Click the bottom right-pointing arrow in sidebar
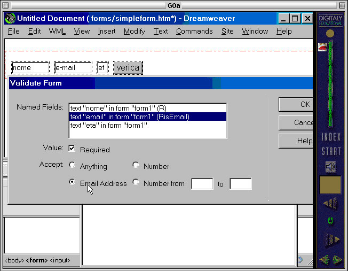The width and height of the screenshot is (348, 271). [x=337, y=259]
